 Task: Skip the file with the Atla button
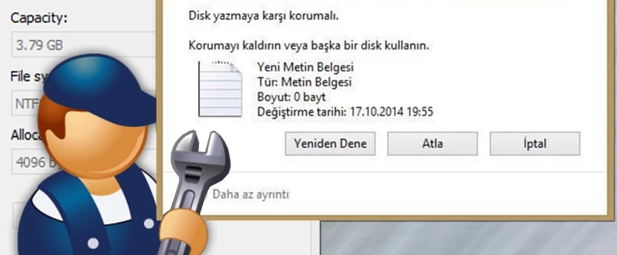pos(432,144)
